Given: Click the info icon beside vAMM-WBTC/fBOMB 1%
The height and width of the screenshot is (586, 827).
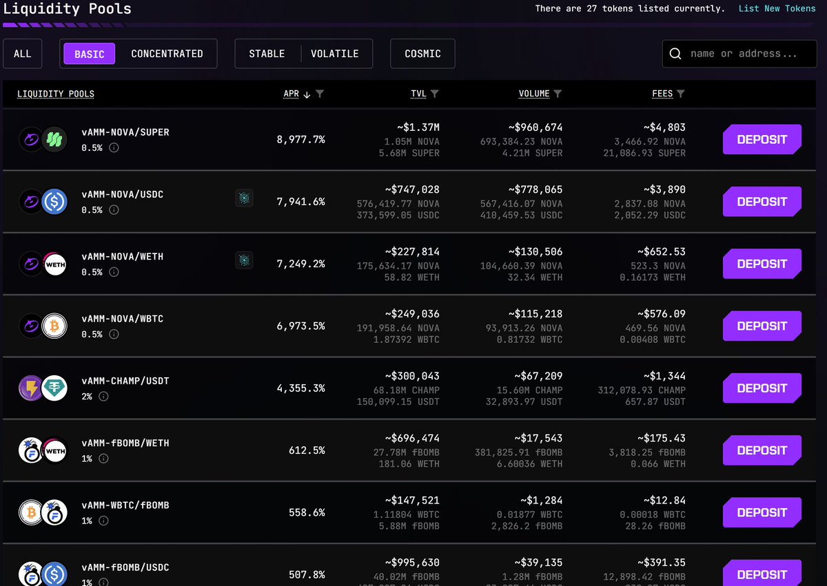Looking at the screenshot, I should point(103,521).
